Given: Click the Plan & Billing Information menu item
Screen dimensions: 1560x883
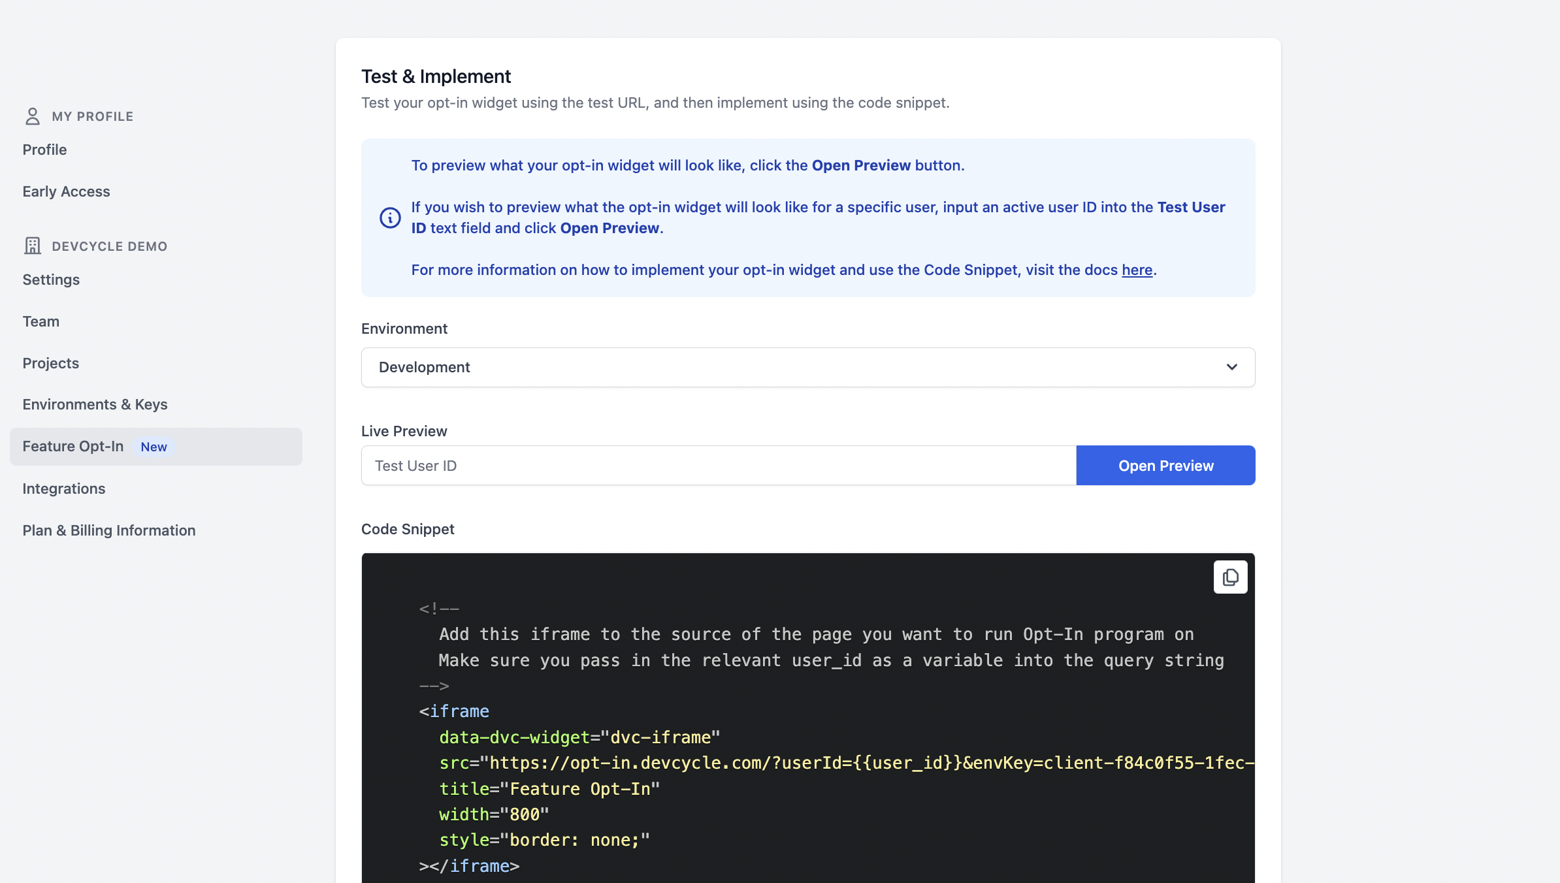Looking at the screenshot, I should pyautogui.click(x=108, y=530).
